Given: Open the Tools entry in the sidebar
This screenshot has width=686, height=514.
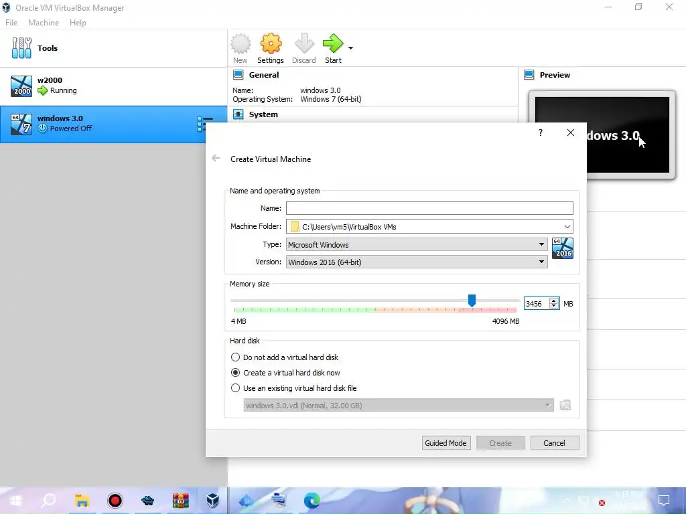Looking at the screenshot, I should 113,48.
